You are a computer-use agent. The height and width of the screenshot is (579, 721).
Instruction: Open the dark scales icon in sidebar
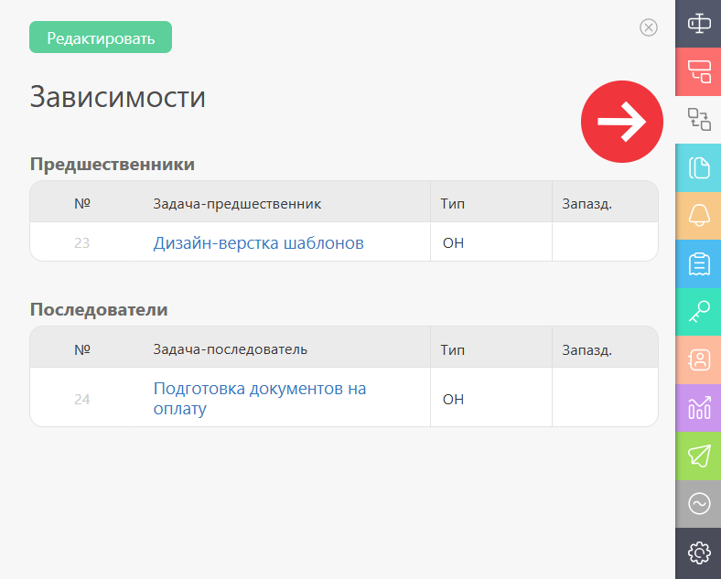[x=698, y=24]
